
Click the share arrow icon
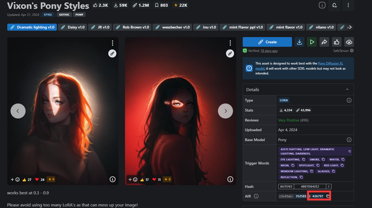point(324,42)
